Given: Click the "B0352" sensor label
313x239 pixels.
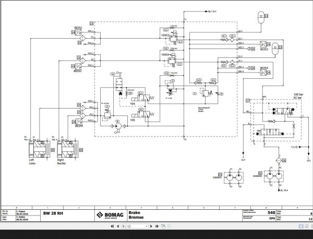Looking at the screenshot, I should 77,71.
